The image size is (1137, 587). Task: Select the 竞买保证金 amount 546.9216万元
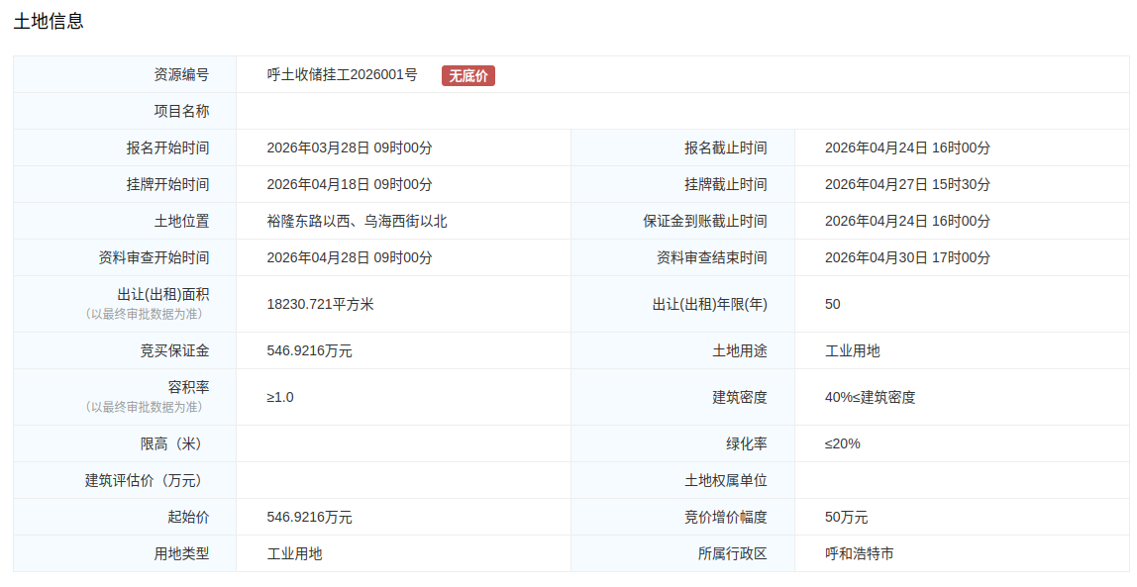point(309,351)
